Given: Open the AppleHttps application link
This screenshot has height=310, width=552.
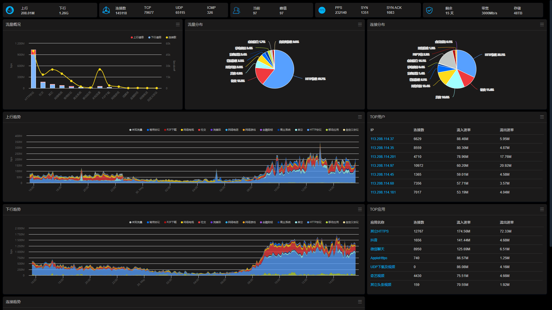Looking at the screenshot, I should (379, 258).
